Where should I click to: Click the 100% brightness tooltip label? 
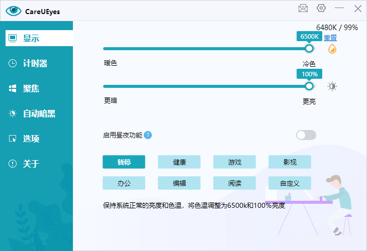click(309, 74)
